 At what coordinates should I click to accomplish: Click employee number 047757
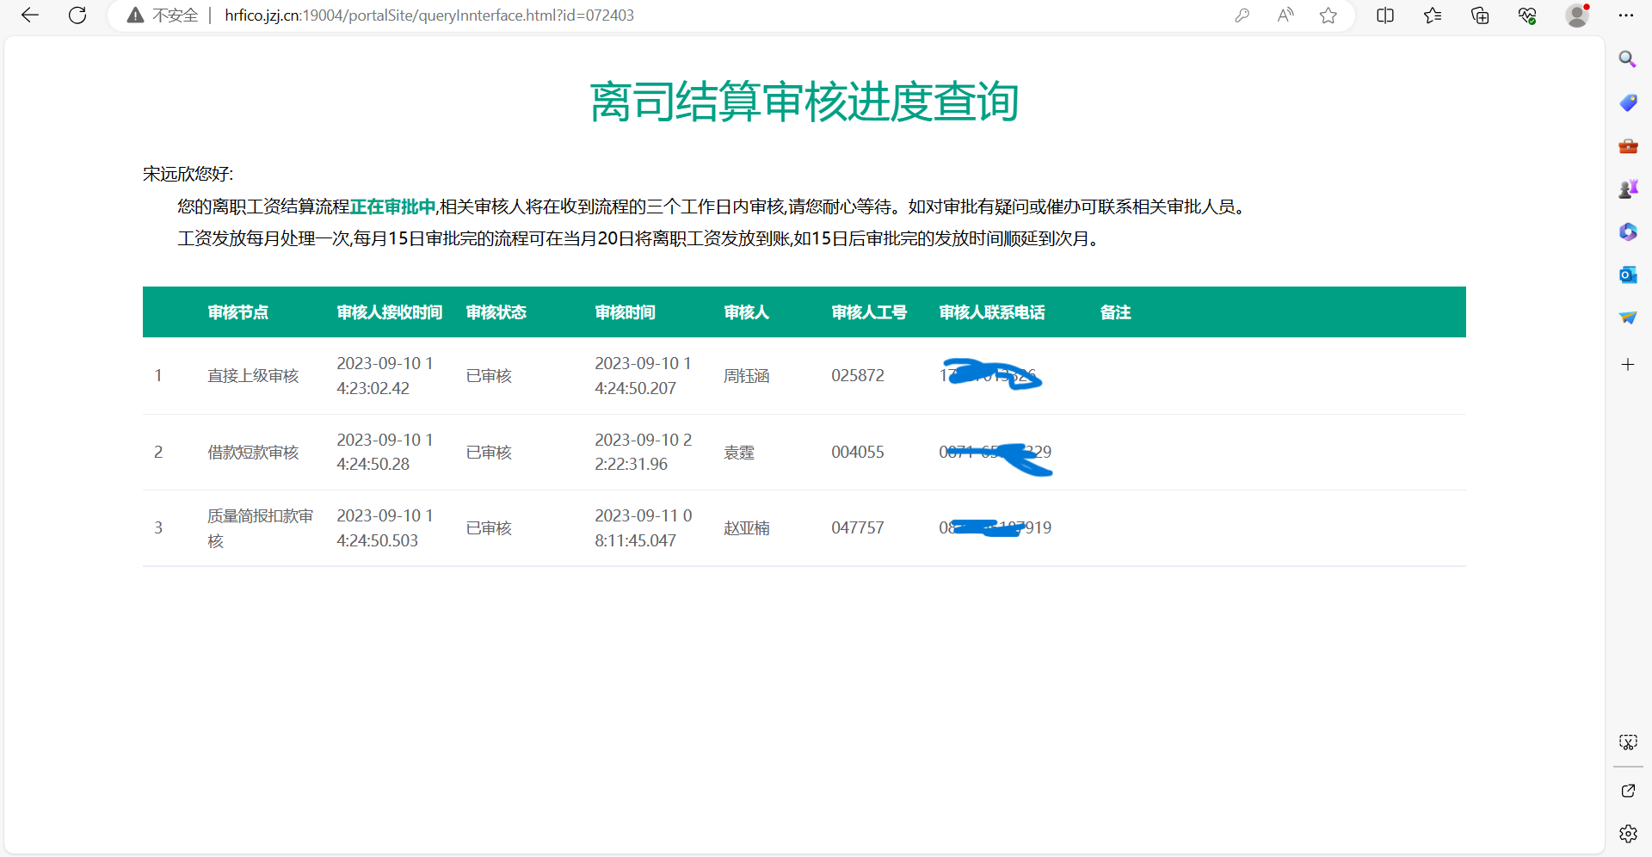tap(858, 528)
